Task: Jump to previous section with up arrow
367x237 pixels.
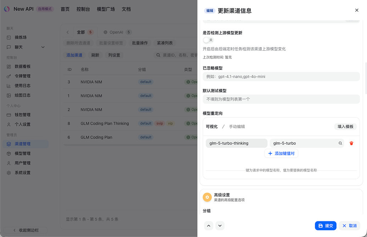Action: tap(208, 226)
